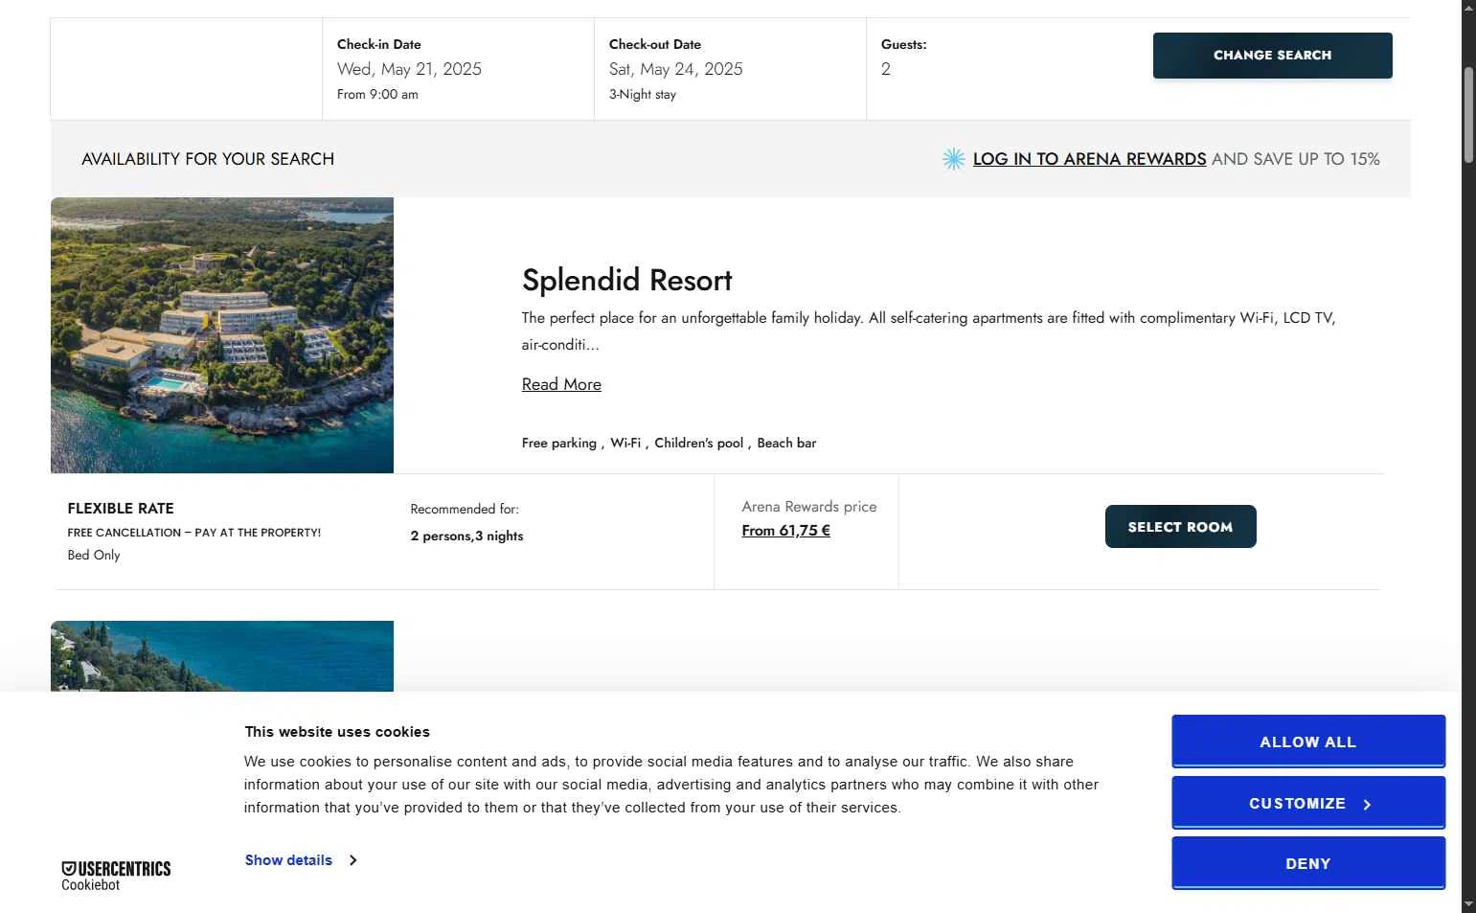This screenshot has height=913, width=1476.
Task: Click the Bed Only text
Action: [94, 555]
